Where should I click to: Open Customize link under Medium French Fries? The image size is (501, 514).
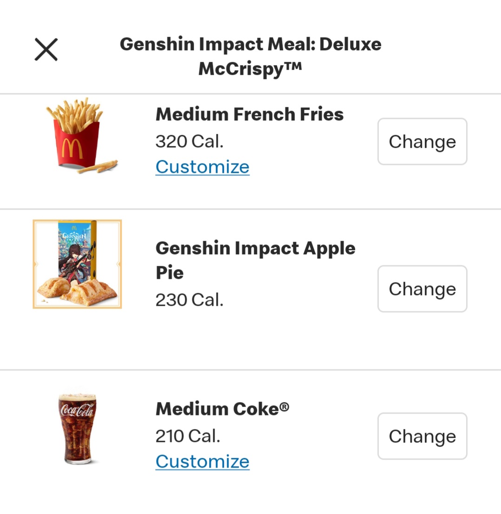202,166
